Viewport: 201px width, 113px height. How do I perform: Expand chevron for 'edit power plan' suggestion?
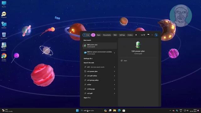point(114,71)
